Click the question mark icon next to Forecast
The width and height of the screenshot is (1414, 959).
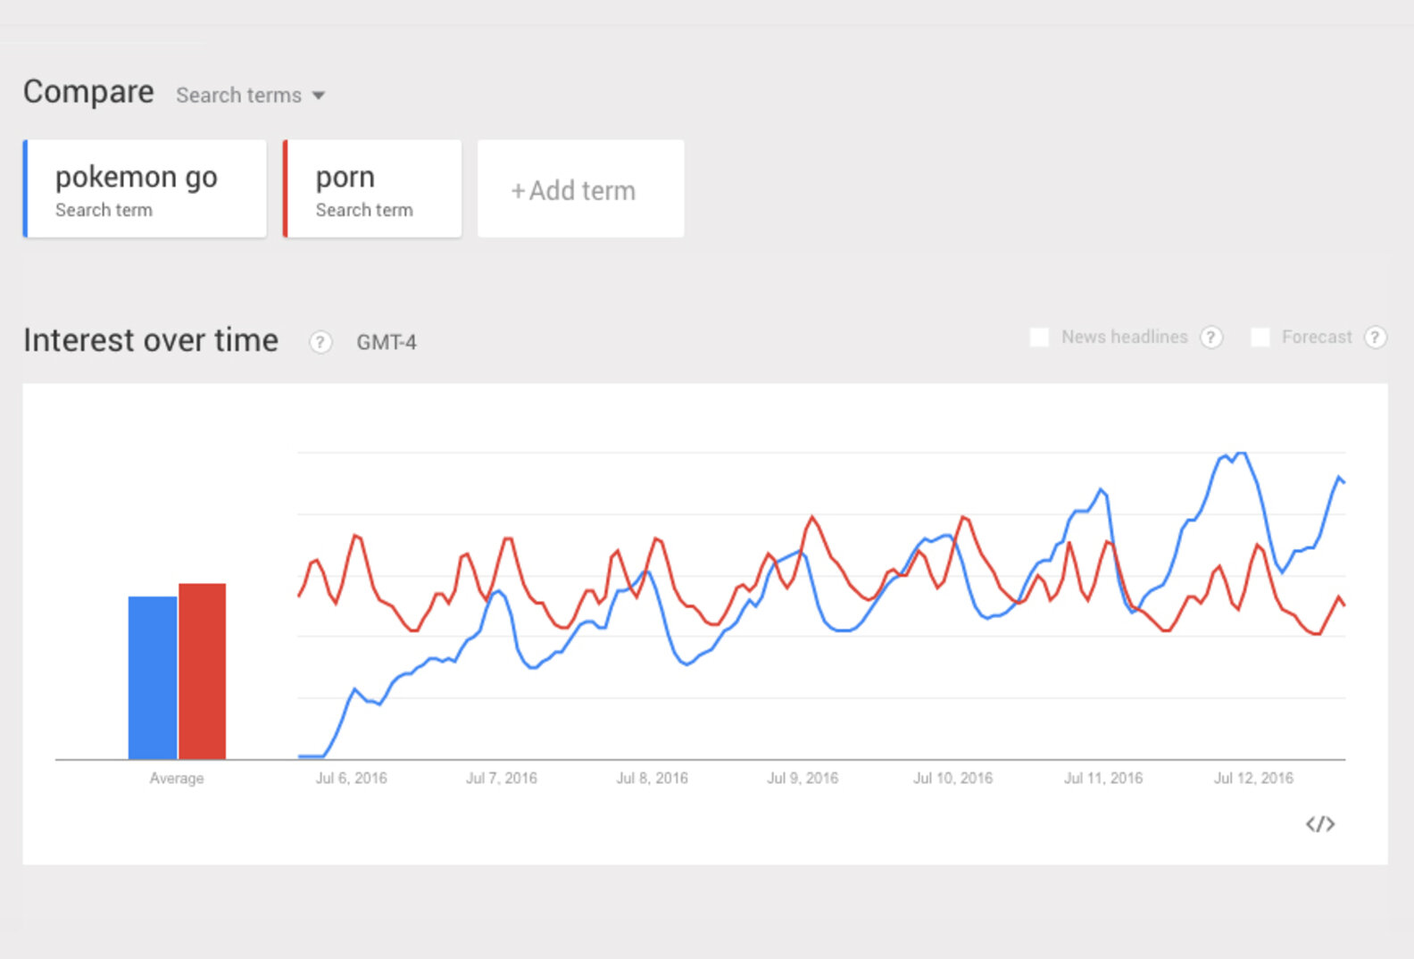pyautogui.click(x=1376, y=337)
